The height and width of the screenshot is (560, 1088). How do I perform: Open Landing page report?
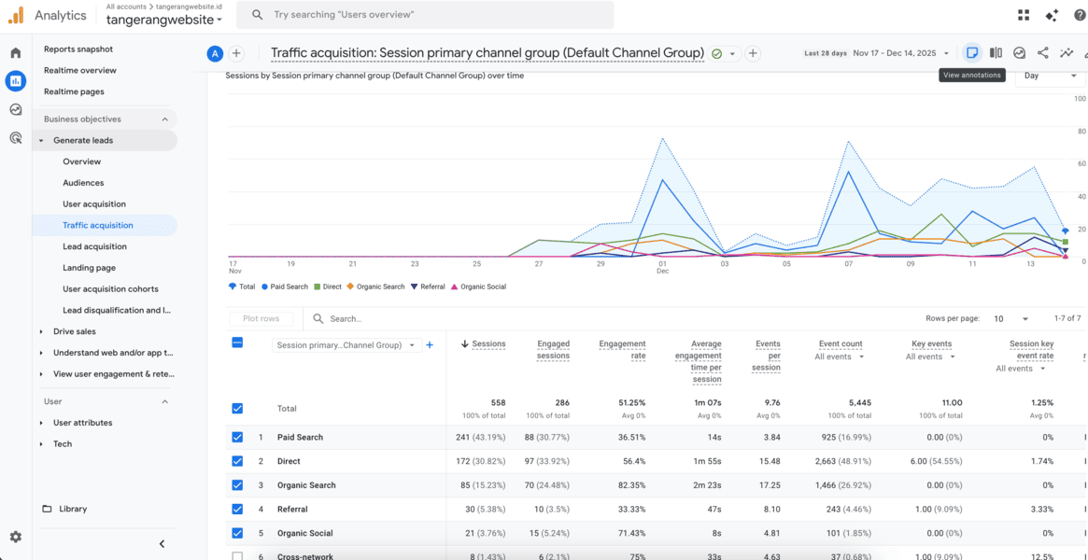pos(90,268)
